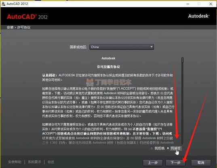Click the 认真阅读 paragraph in the agreement
Image resolution: width=217 pixels, height=168 pixels.
pyautogui.click(x=107, y=78)
